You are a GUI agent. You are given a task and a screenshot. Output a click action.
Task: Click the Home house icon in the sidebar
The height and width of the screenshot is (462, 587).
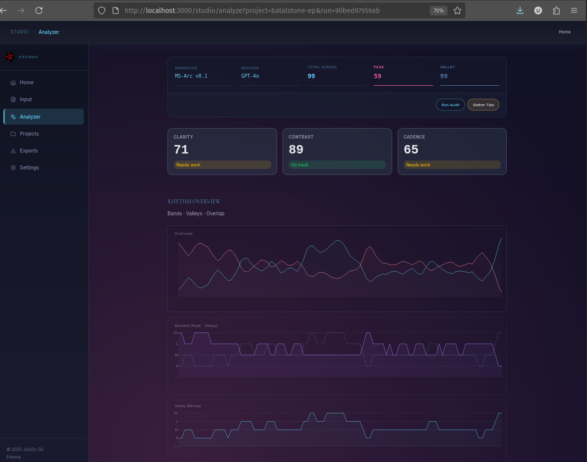(13, 82)
